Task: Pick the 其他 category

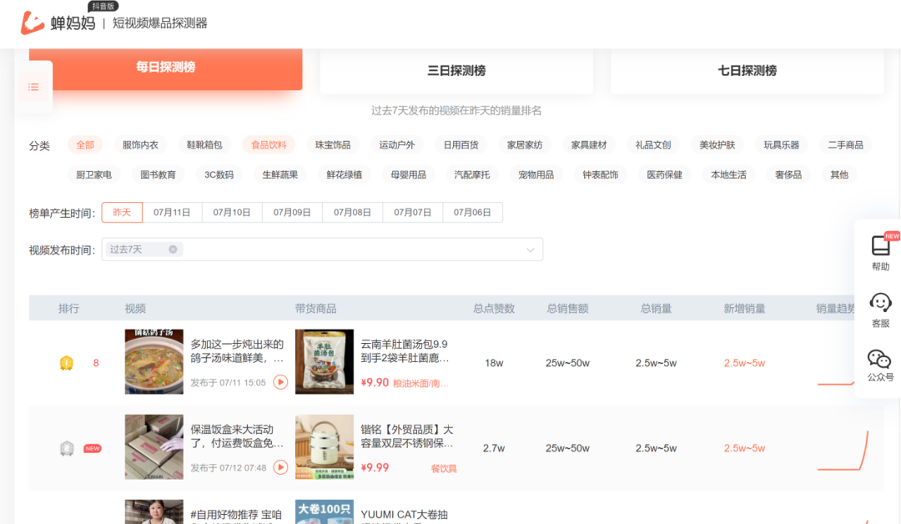Action: pyautogui.click(x=839, y=174)
